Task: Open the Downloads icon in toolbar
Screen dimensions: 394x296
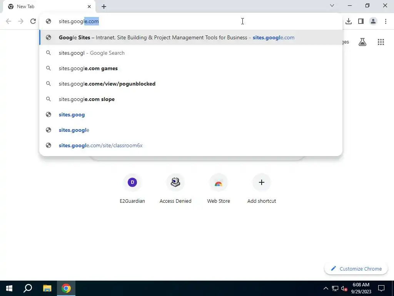Action: point(349,21)
